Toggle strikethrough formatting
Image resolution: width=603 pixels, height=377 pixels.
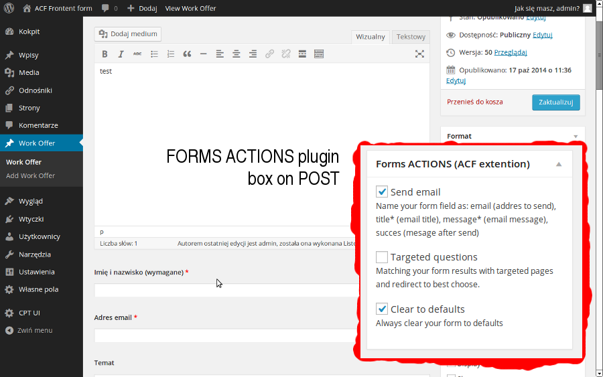point(137,54)
